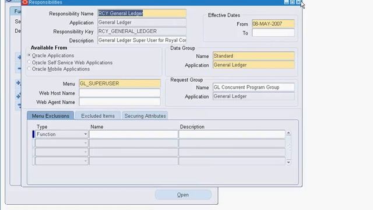The image size is (373, 210).
Task: Minimize the Responsibilities window
Action: (x=286, y=2)
